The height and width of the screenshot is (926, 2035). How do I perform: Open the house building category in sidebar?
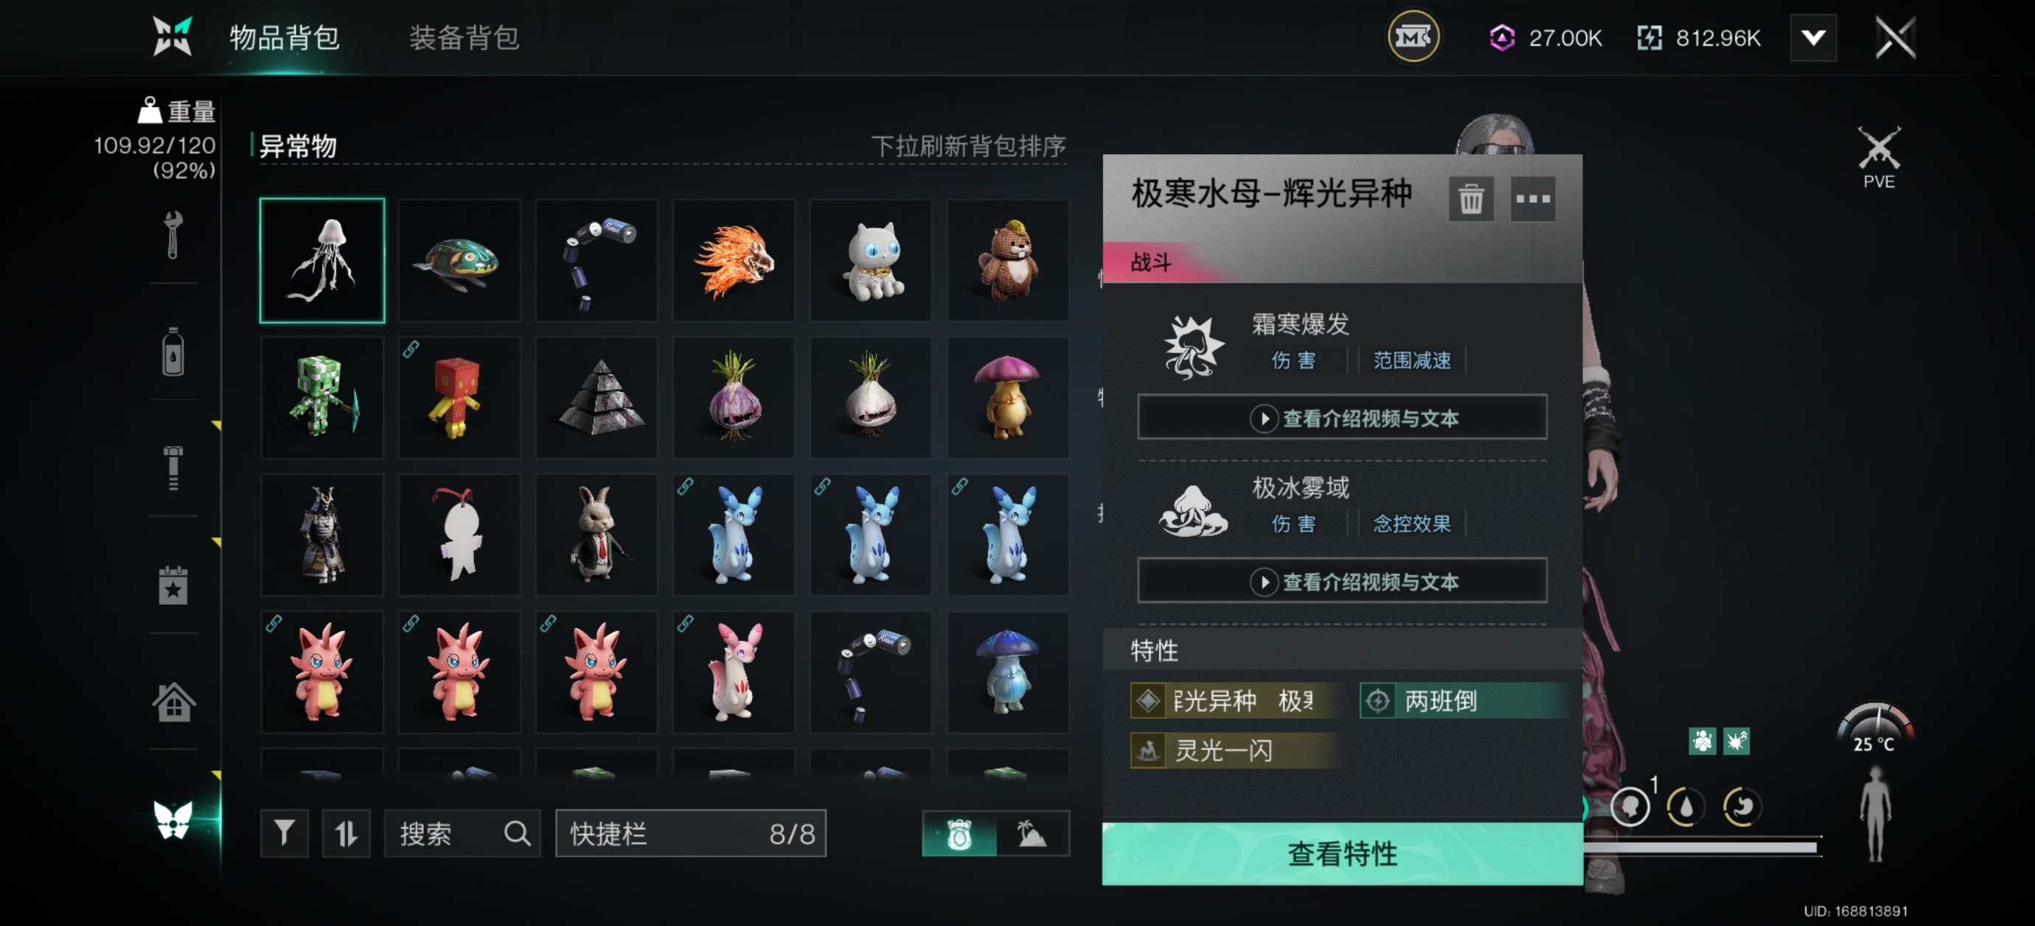pos(174,702)
